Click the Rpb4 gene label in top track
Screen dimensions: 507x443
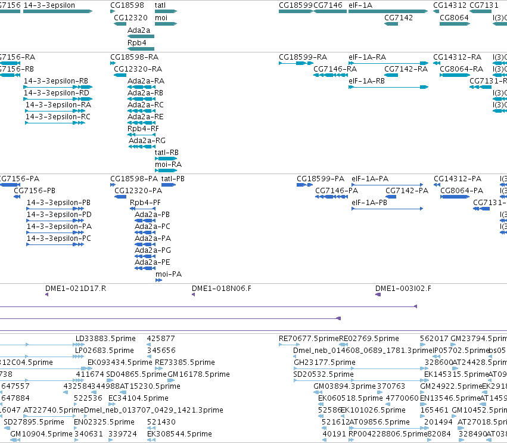pos(137,43)
